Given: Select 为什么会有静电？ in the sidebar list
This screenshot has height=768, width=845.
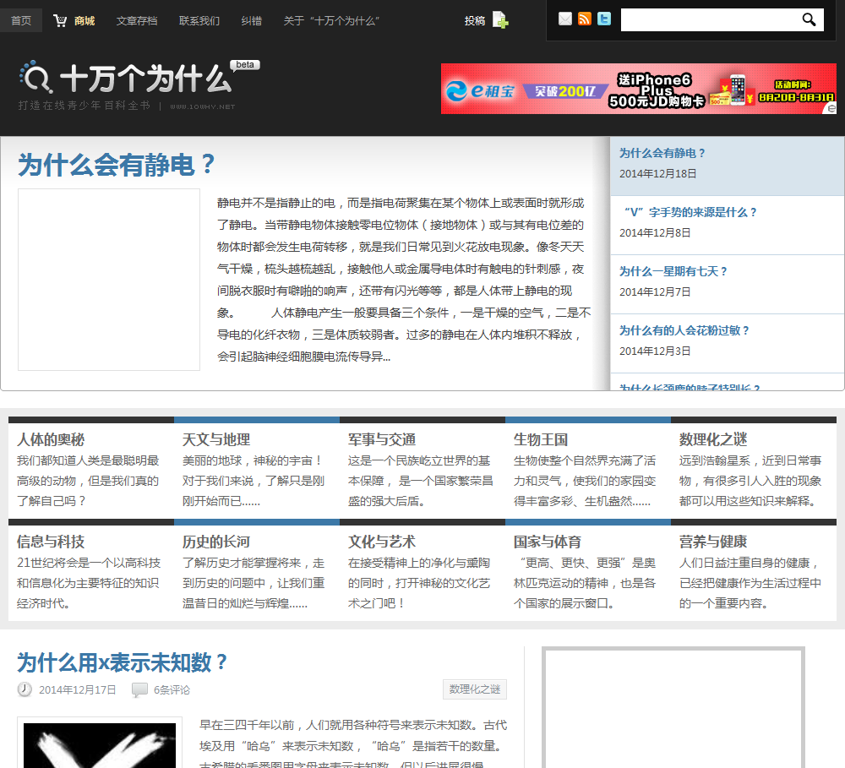Looking at the screenshot, I should tap(662, 153).
